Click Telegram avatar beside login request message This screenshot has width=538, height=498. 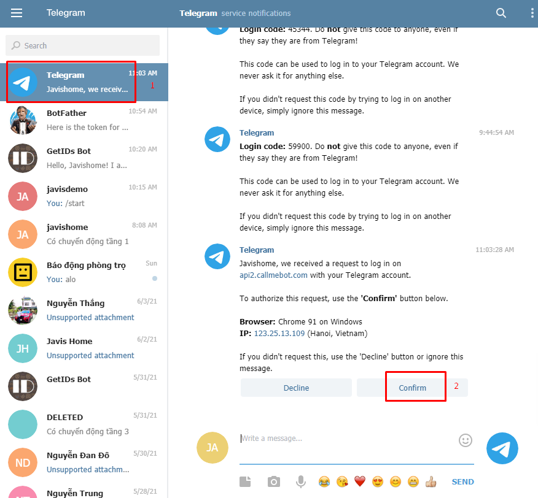pos(217,256)
